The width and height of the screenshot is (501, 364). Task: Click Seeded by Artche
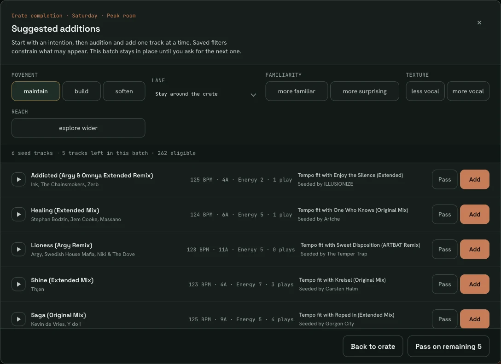click(319, 219)
